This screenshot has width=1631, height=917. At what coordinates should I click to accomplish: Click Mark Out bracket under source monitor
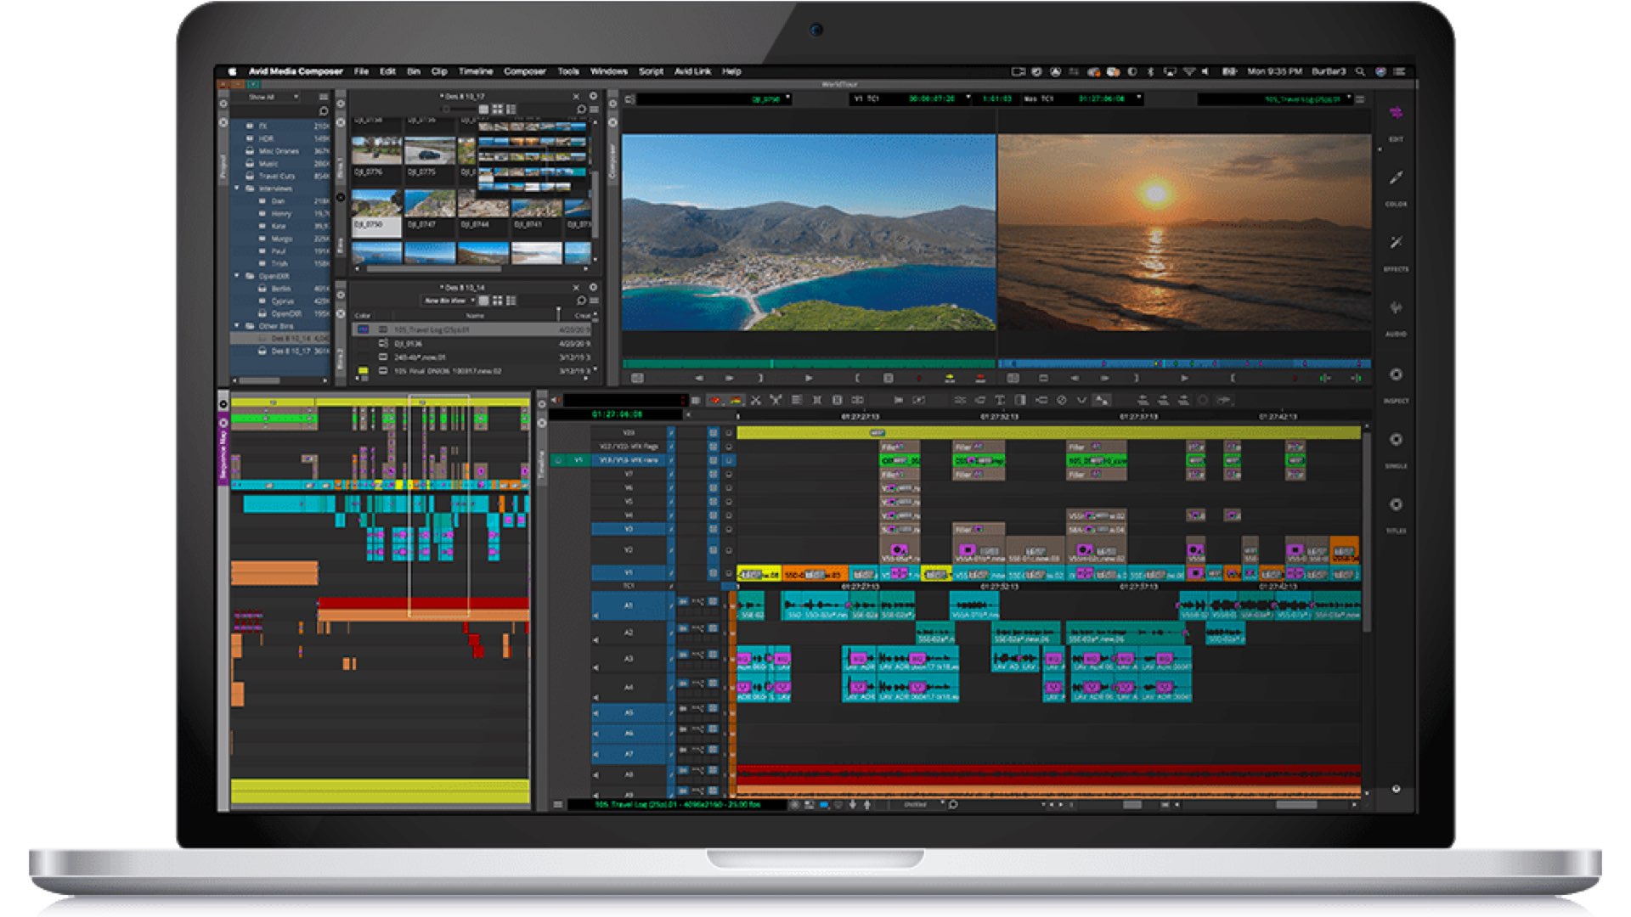(x=857, y=378)
